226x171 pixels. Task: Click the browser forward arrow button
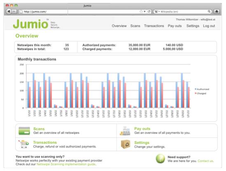[x=14, y=11]
